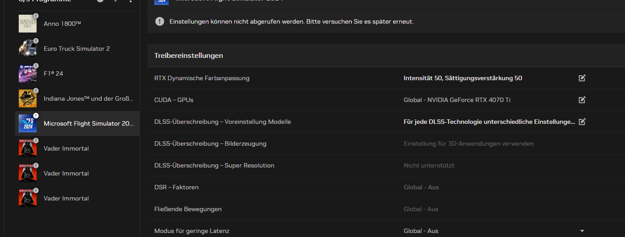
Task: Click the 'DSR – Faktoren' label
Action: pos(176,187)
